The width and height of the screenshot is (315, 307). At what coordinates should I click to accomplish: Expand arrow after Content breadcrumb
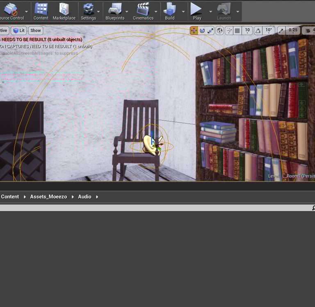[x=25, y=197]
